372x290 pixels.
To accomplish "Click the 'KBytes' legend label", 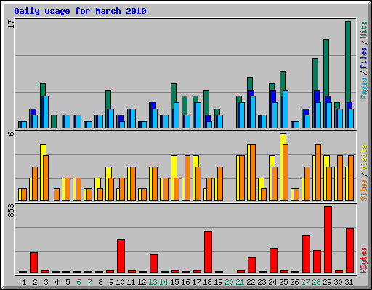I will (364, 260).
